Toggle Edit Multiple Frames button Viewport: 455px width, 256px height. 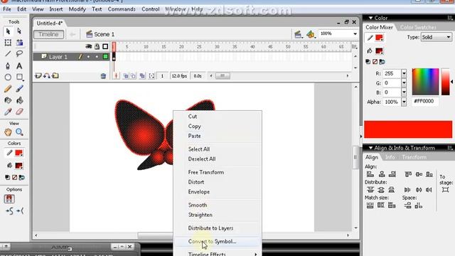(142, 76)
